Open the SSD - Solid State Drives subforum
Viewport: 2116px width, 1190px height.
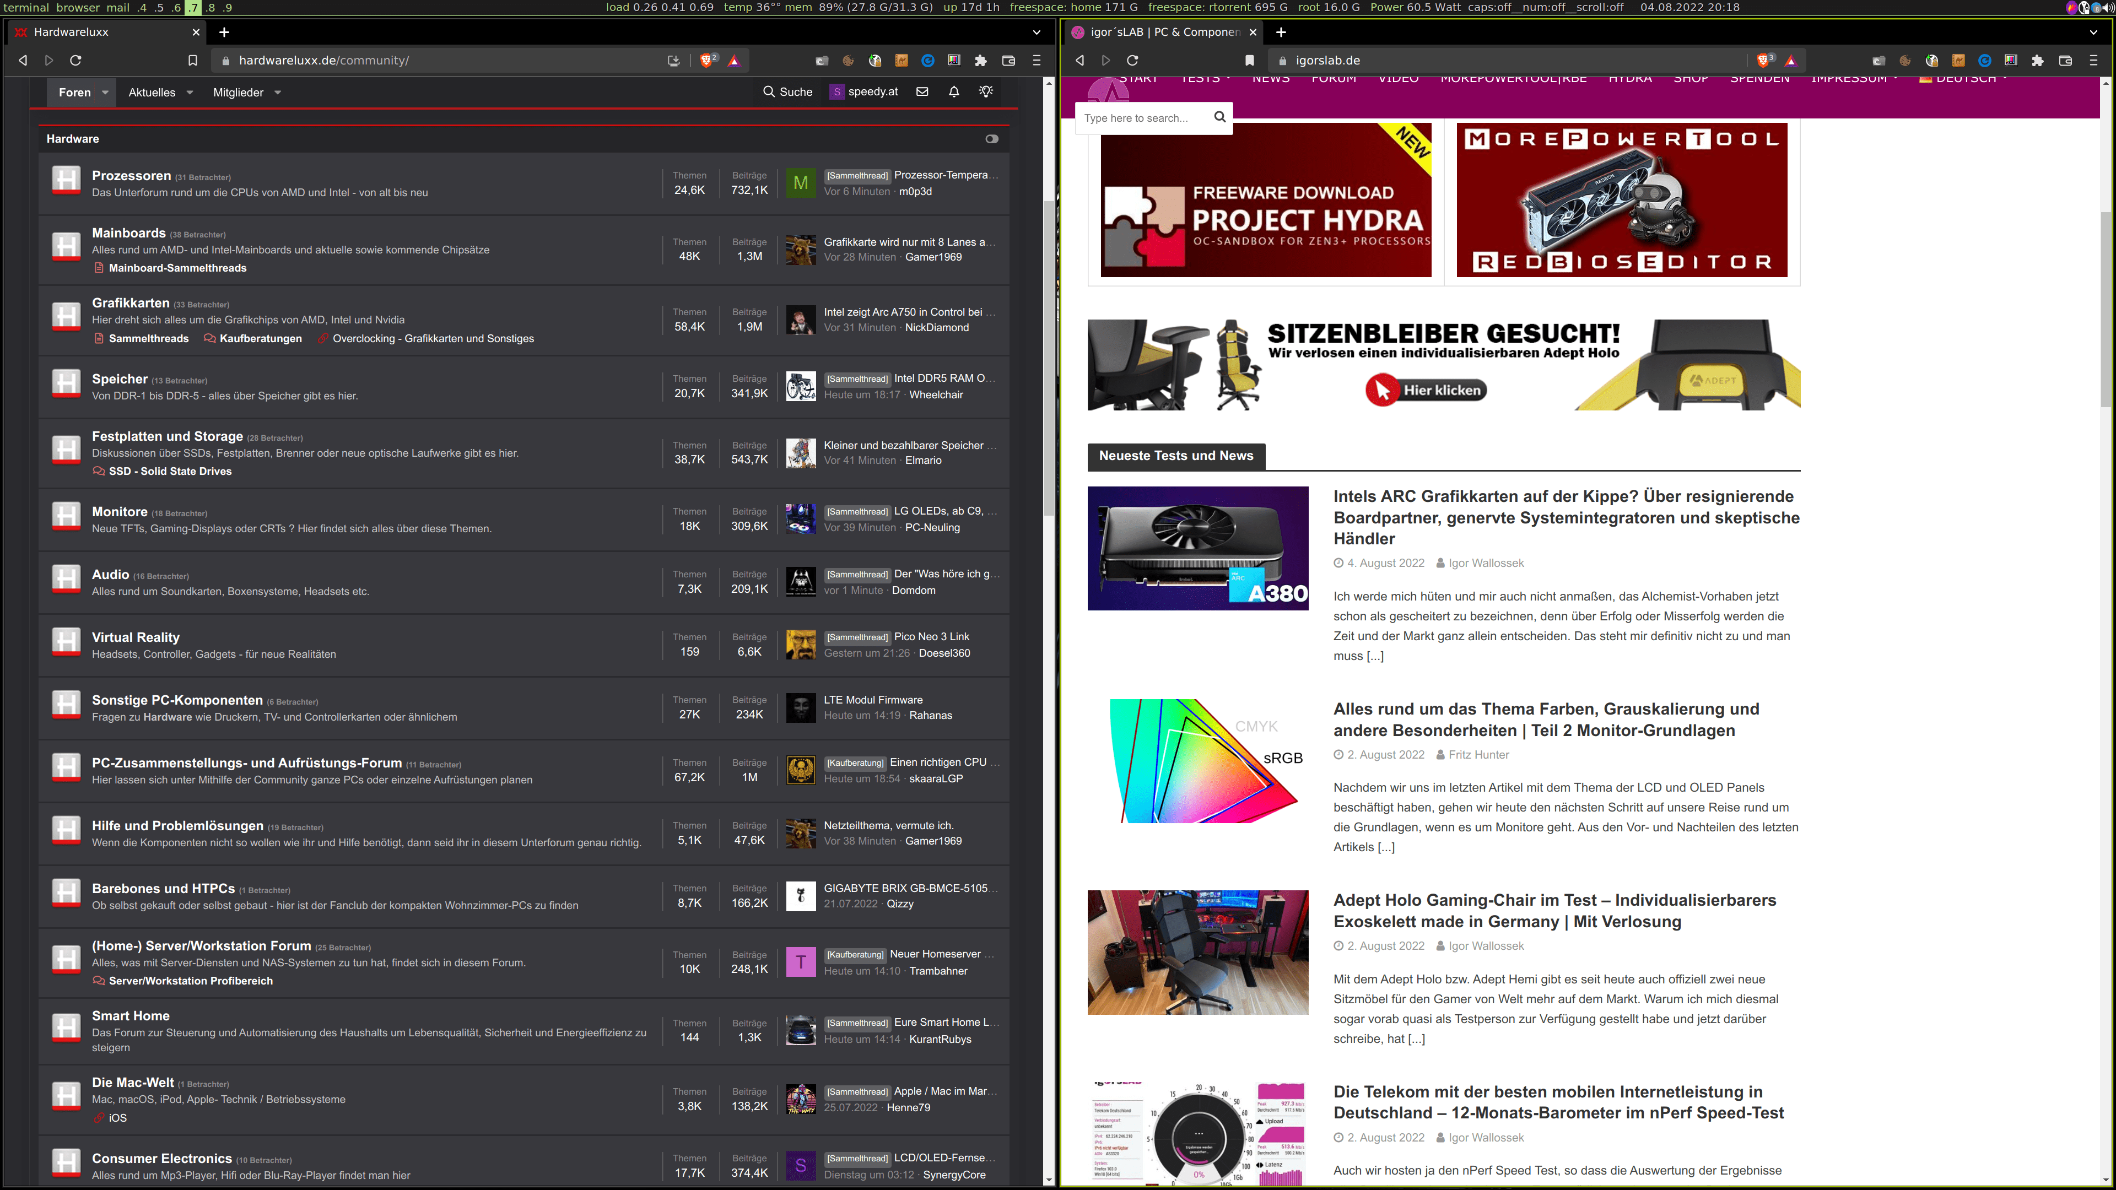click(x=170, y=472)
